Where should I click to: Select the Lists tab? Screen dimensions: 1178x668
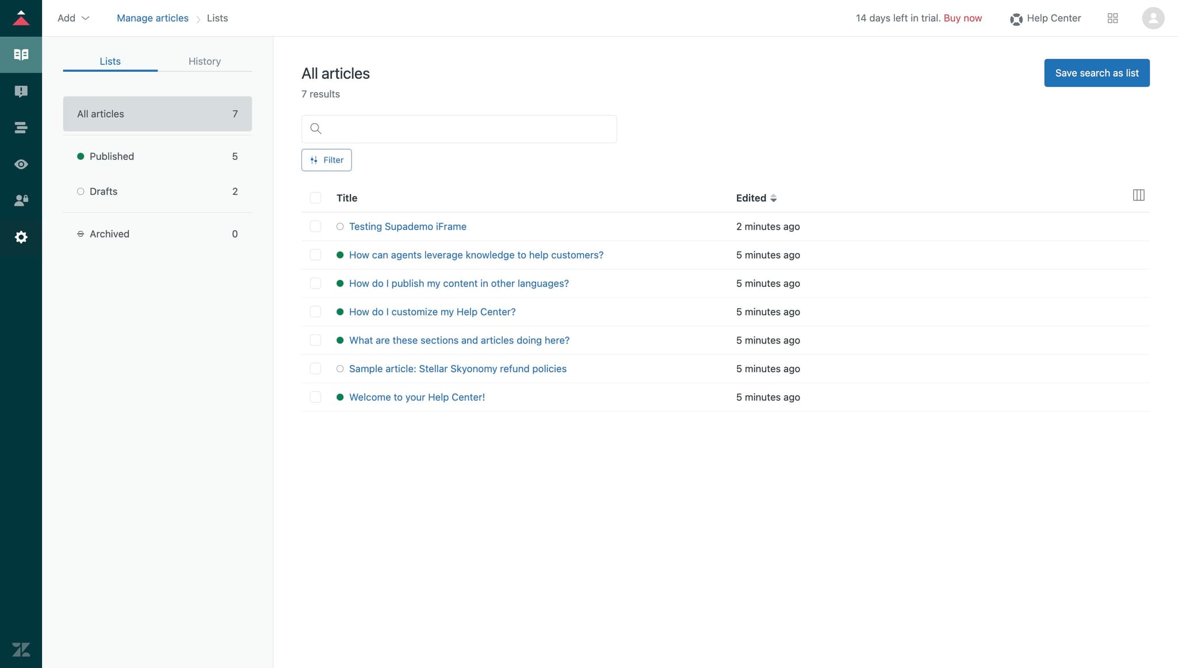point(110,61)
